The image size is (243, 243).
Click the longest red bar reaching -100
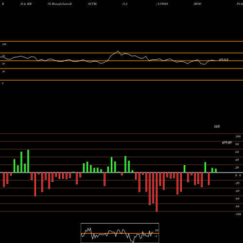point(156,192)
